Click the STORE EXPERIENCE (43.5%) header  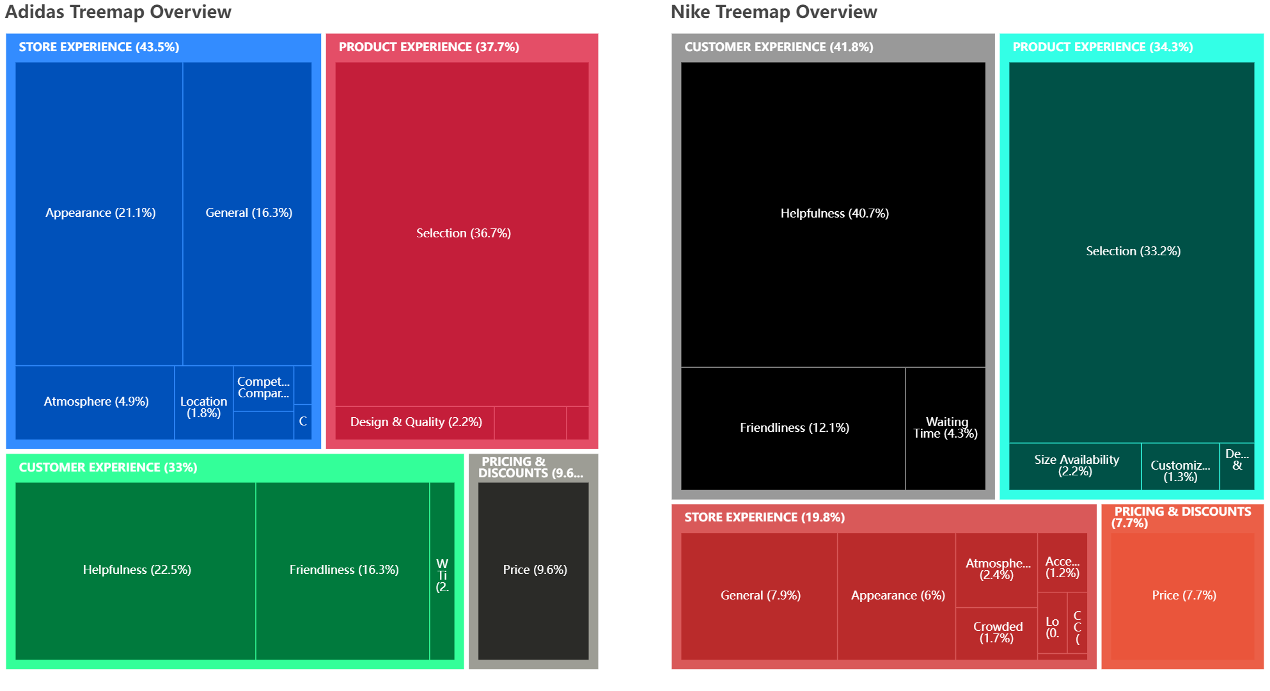pos(99,47)
